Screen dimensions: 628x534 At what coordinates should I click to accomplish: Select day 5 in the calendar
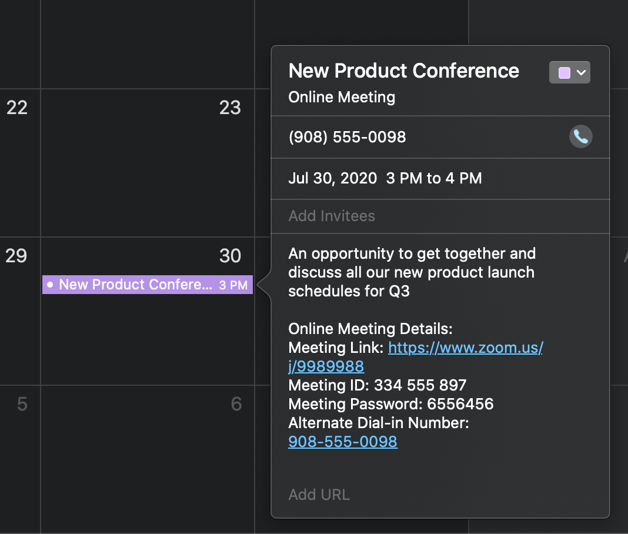click(x=22, y=404)
